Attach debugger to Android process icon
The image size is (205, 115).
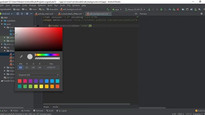pyautogui.click(x=174, y=9)
